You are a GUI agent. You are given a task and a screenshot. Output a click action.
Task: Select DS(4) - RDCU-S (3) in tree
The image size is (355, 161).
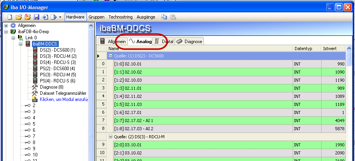58,62
